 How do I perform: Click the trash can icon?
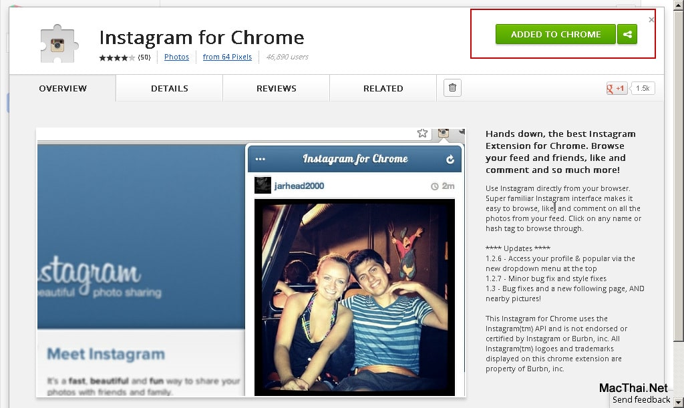tap(452, 88)
